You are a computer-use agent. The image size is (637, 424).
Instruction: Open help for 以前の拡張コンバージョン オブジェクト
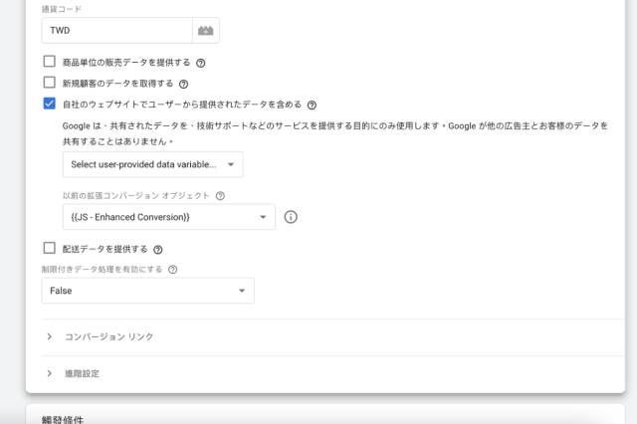click(220, 196)
